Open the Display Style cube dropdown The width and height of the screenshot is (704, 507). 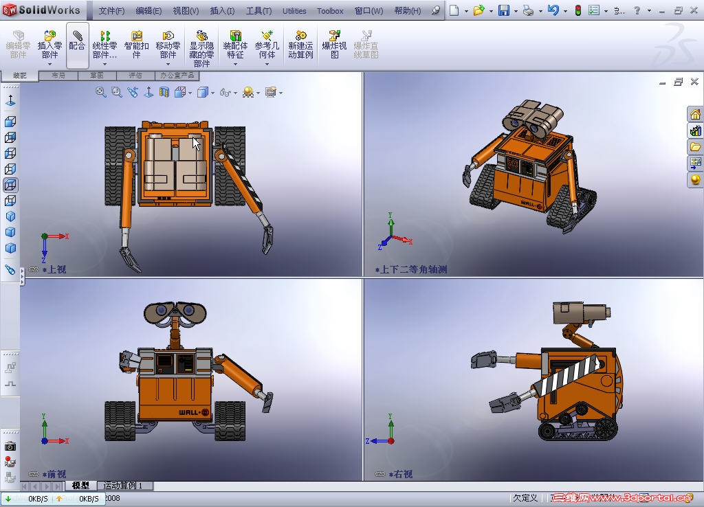coord(213,93)
